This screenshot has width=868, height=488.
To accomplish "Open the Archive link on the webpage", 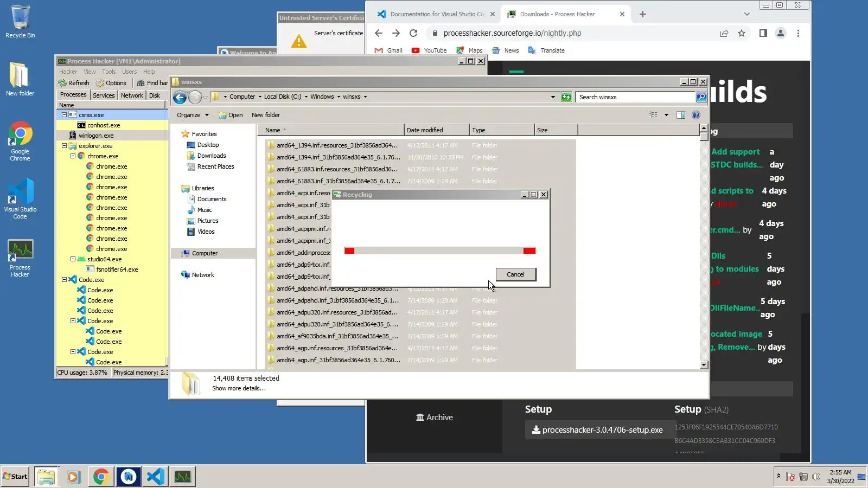I will pos(434,418).
